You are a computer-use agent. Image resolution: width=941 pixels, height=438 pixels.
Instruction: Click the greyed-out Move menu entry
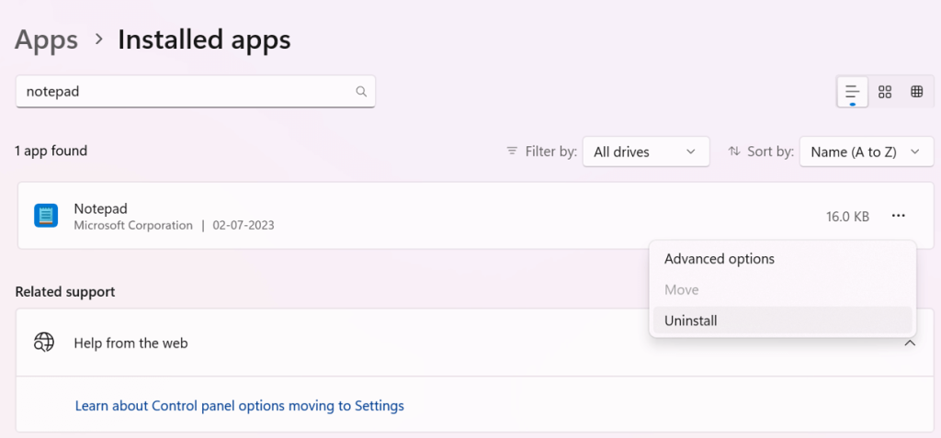point(681,290)
